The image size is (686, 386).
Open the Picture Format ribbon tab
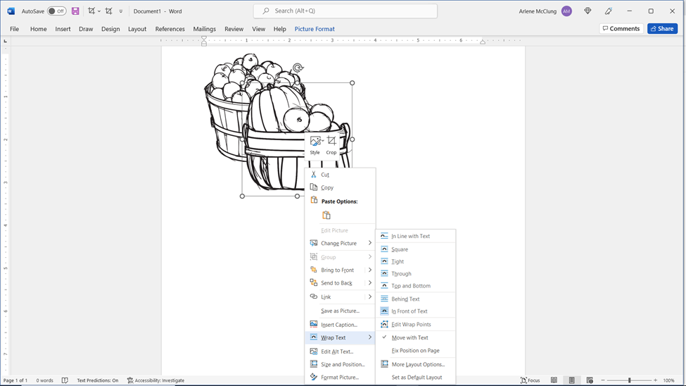tap(315, 29)
